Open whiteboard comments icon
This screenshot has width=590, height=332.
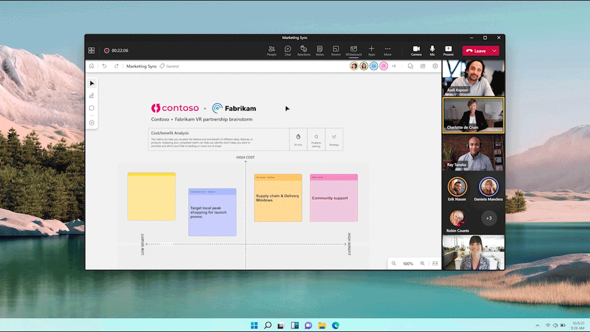point(410,66)
